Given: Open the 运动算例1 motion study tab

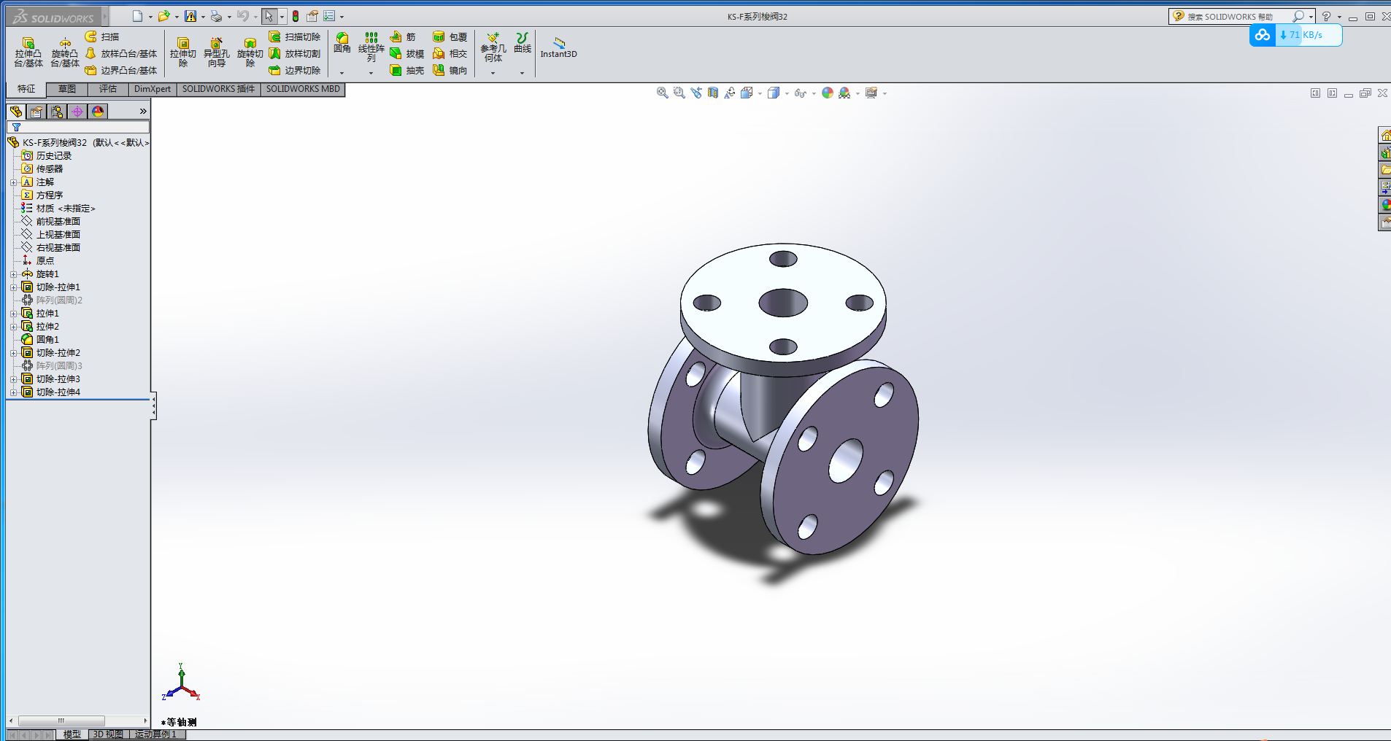Looking at the screenshot, I should [156, 734].
